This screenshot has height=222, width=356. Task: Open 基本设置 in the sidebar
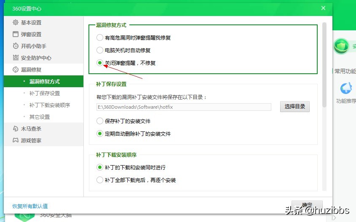tap(43, 22)
